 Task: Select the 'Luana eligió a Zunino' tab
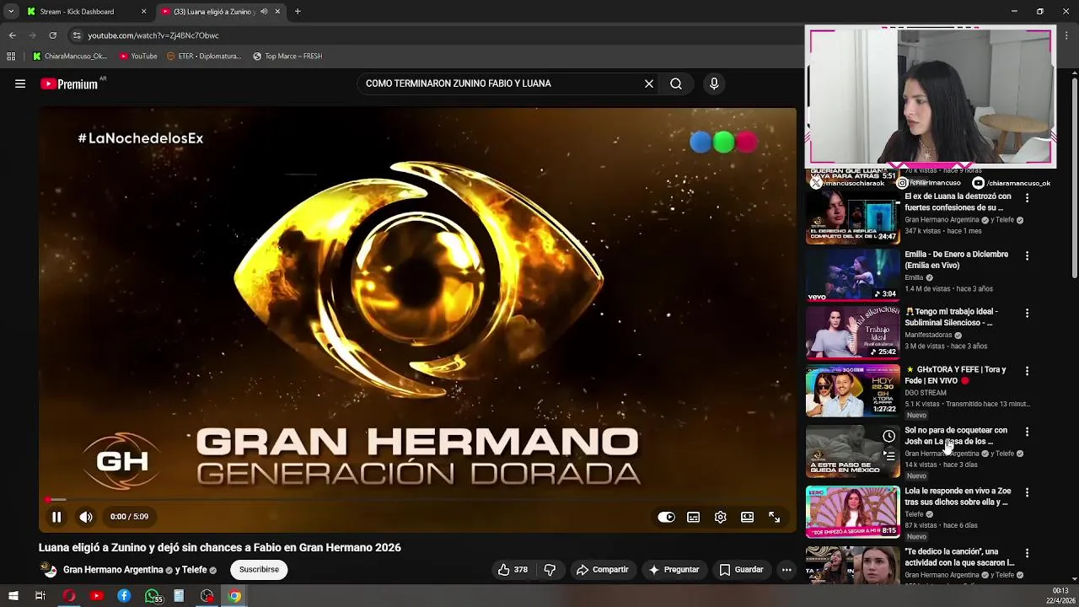point(212,12)
